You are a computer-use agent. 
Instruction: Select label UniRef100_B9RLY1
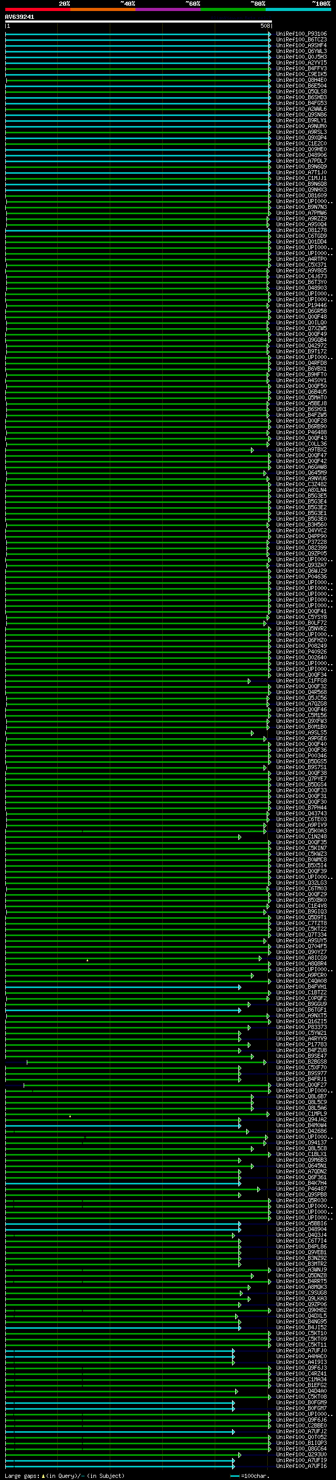301,121
